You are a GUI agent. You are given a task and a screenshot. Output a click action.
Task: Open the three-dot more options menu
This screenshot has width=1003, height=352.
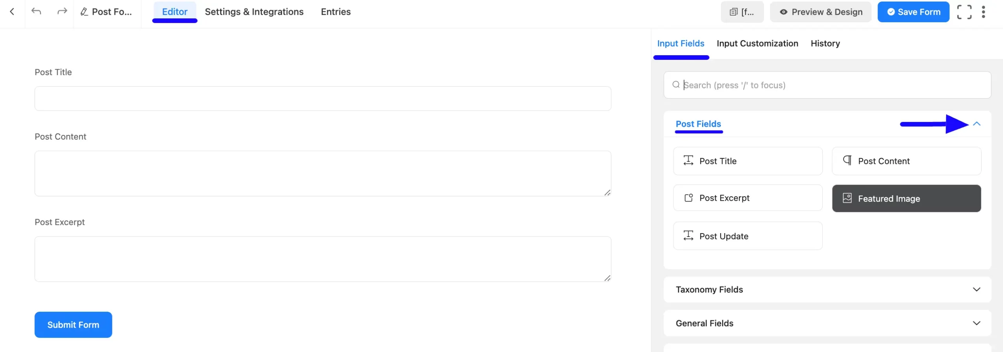point(983,12)
